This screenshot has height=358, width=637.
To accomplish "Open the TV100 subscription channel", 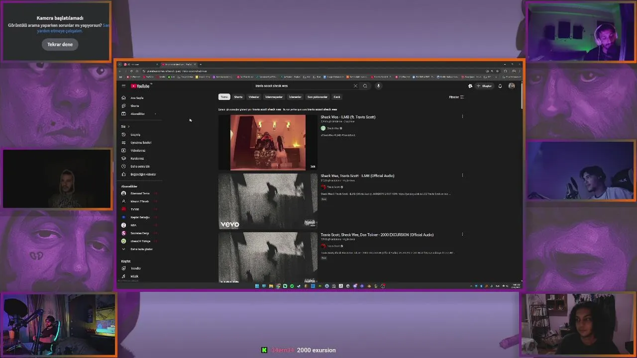I will click(135, 209).
